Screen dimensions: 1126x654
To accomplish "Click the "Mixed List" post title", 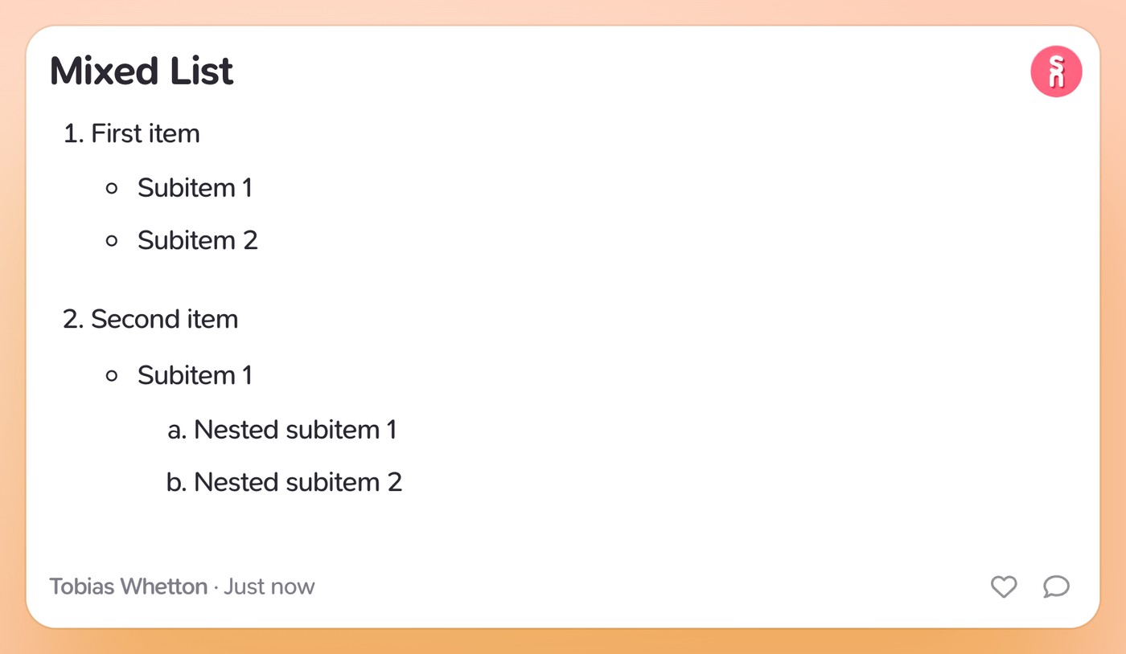I will 142,71.
